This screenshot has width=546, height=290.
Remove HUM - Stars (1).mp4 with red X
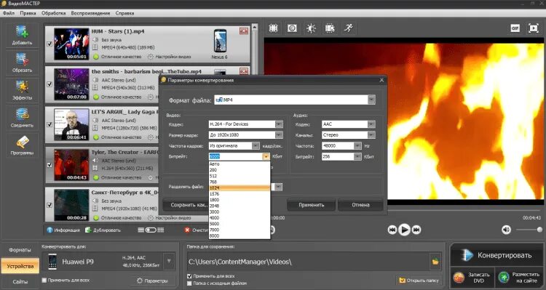244,31
